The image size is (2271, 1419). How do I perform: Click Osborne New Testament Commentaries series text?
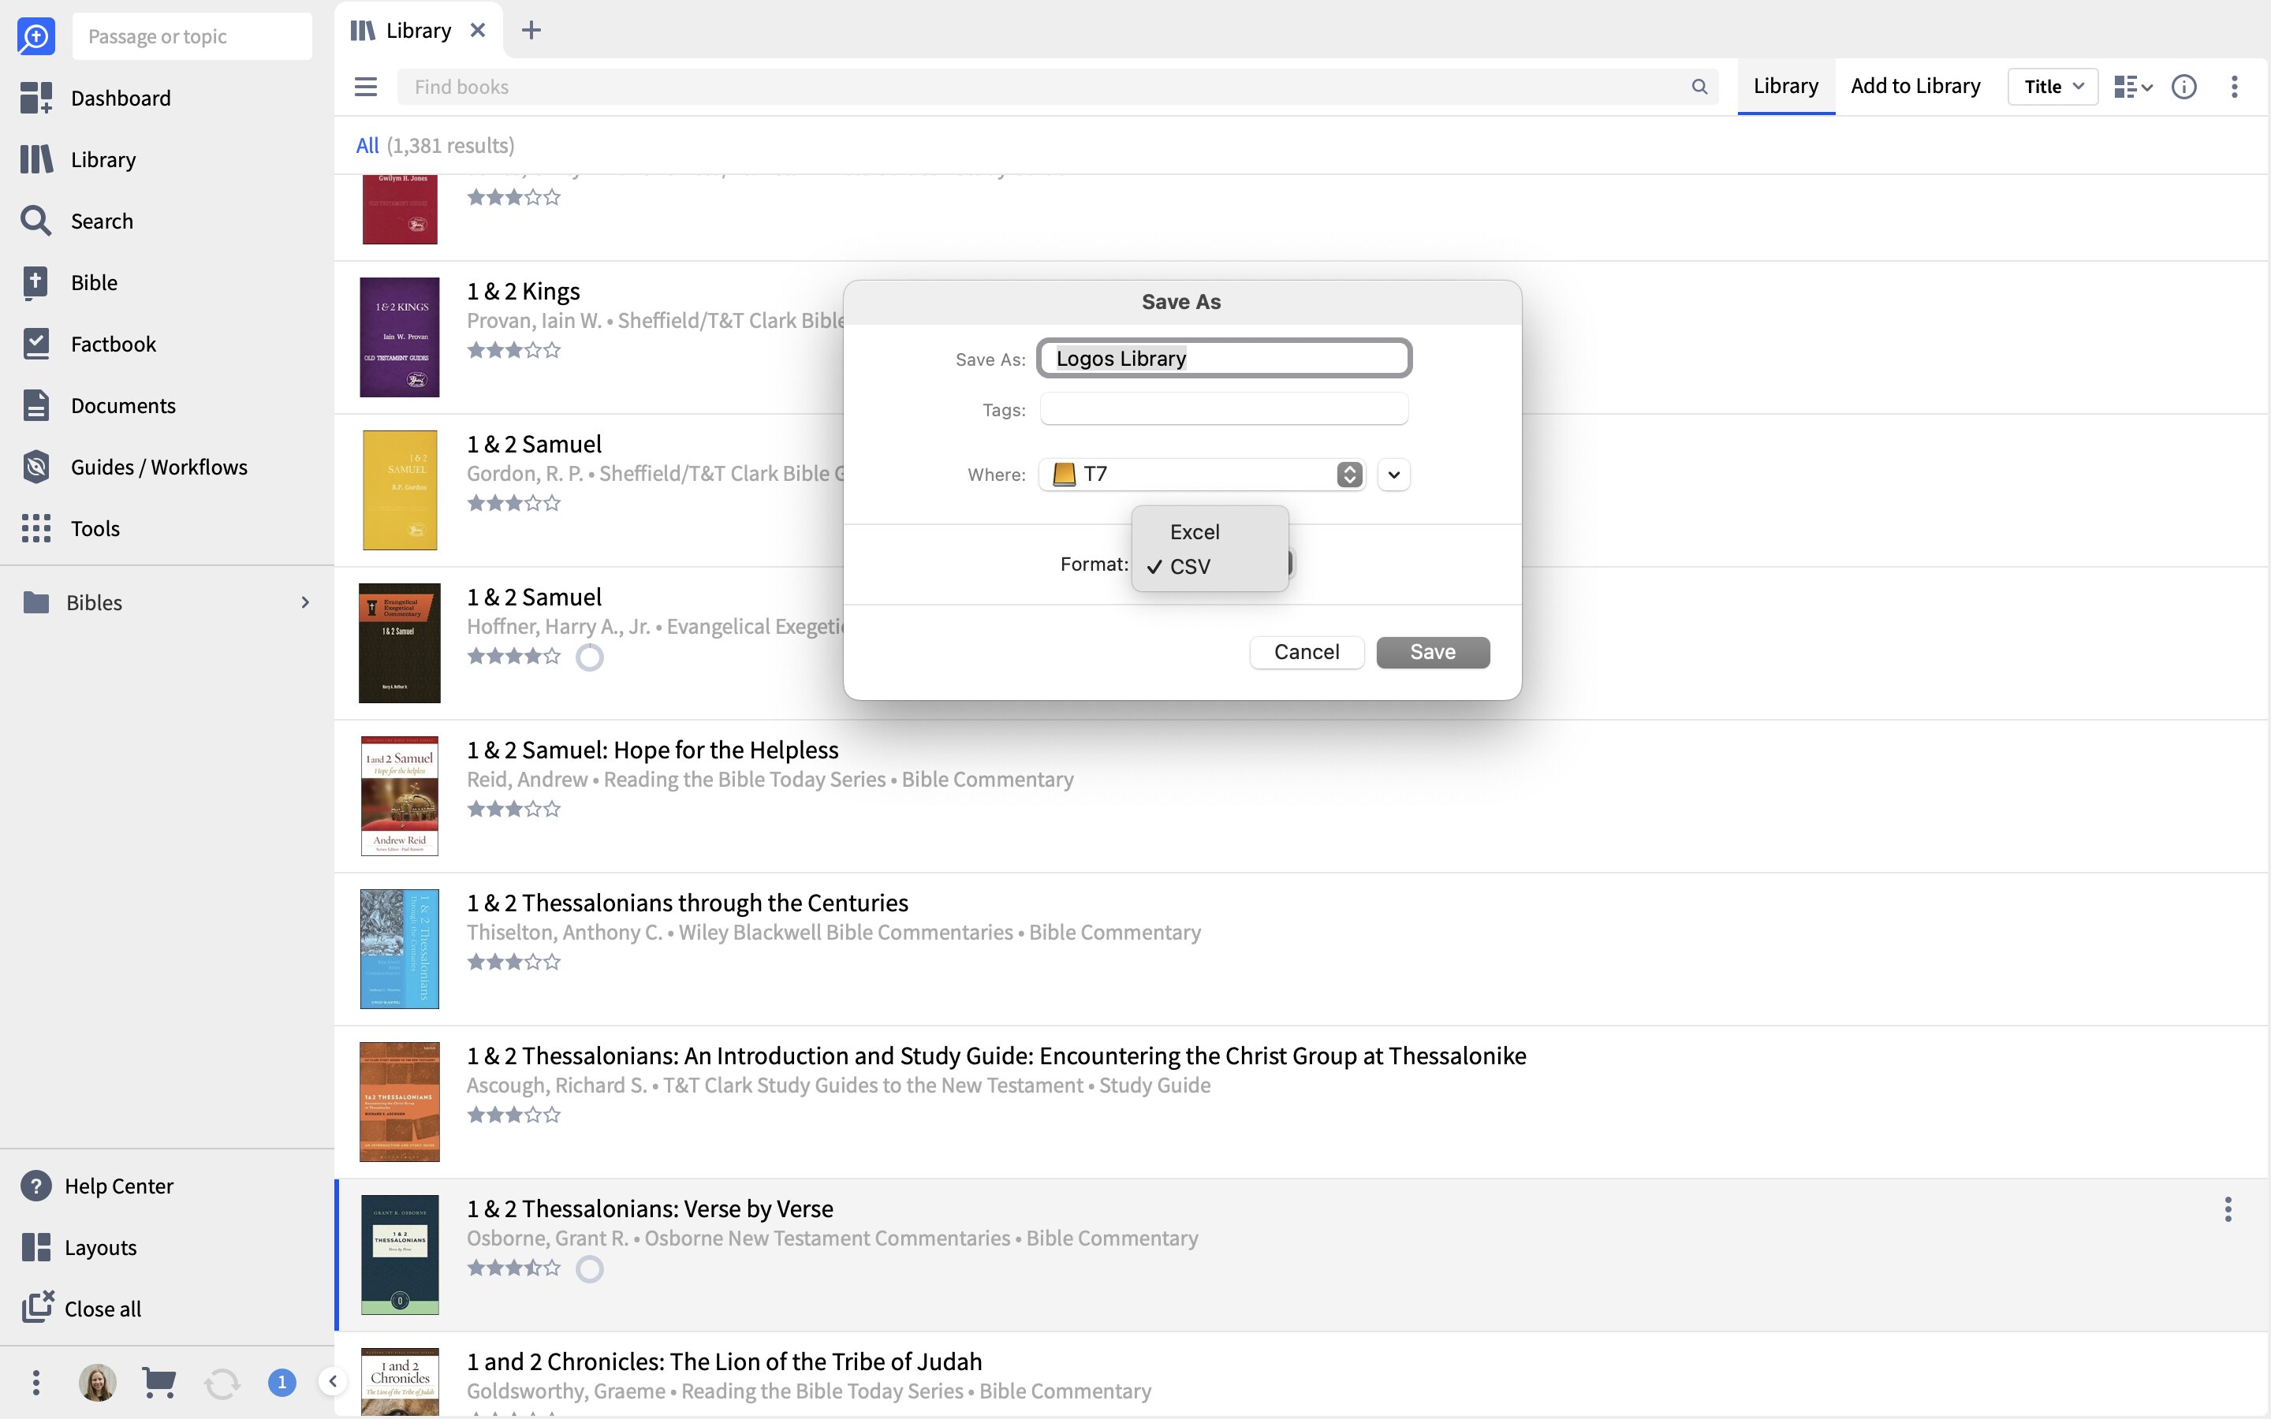[826, 1238]
